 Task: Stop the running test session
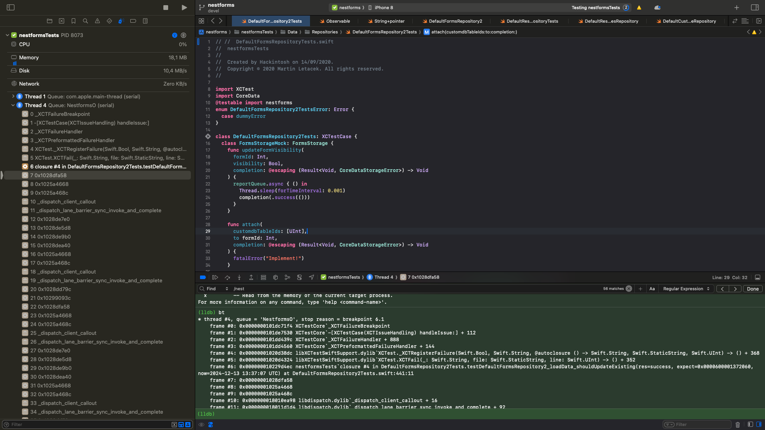166,8
